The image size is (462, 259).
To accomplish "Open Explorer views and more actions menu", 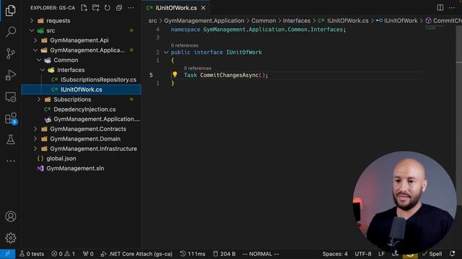I will (131, 8).
